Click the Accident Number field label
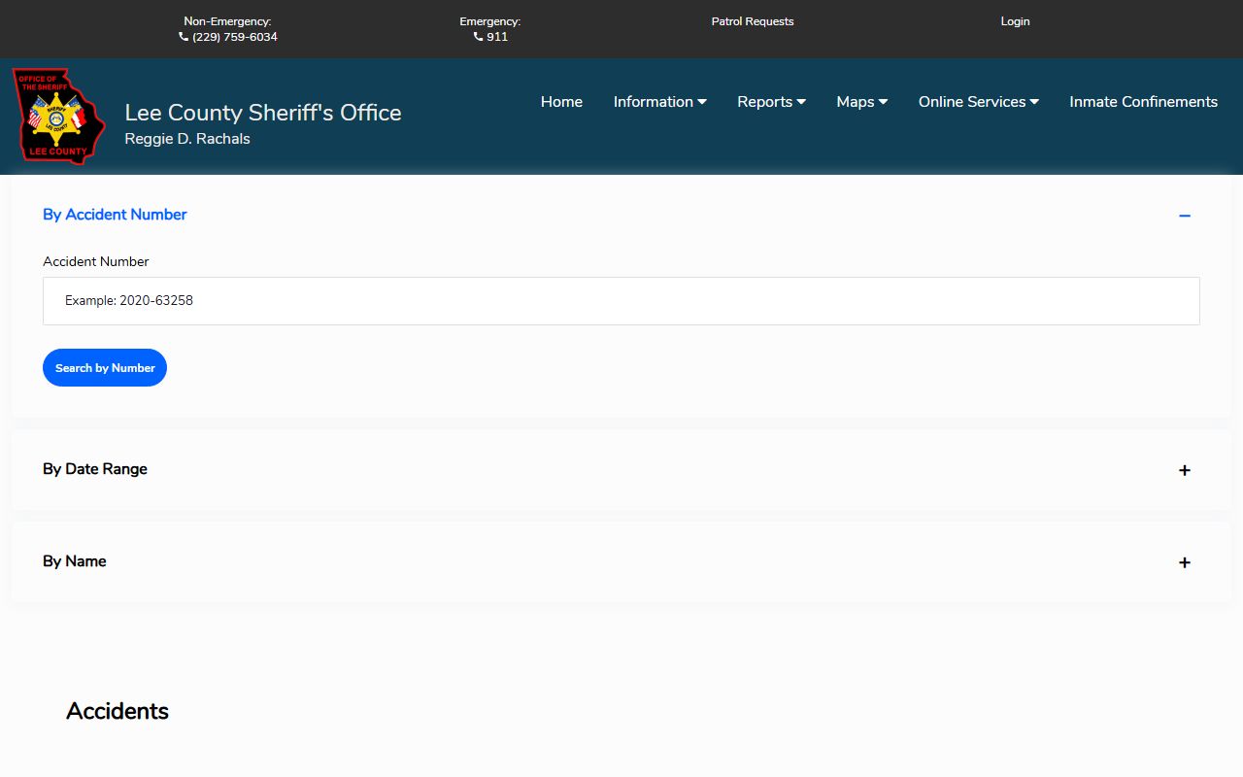The image size is (1243, 777). 96,261
